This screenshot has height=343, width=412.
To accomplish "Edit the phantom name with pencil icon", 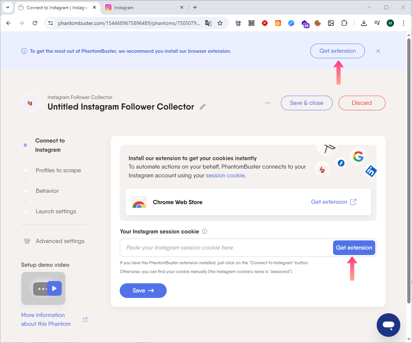I will click(203, 107).
